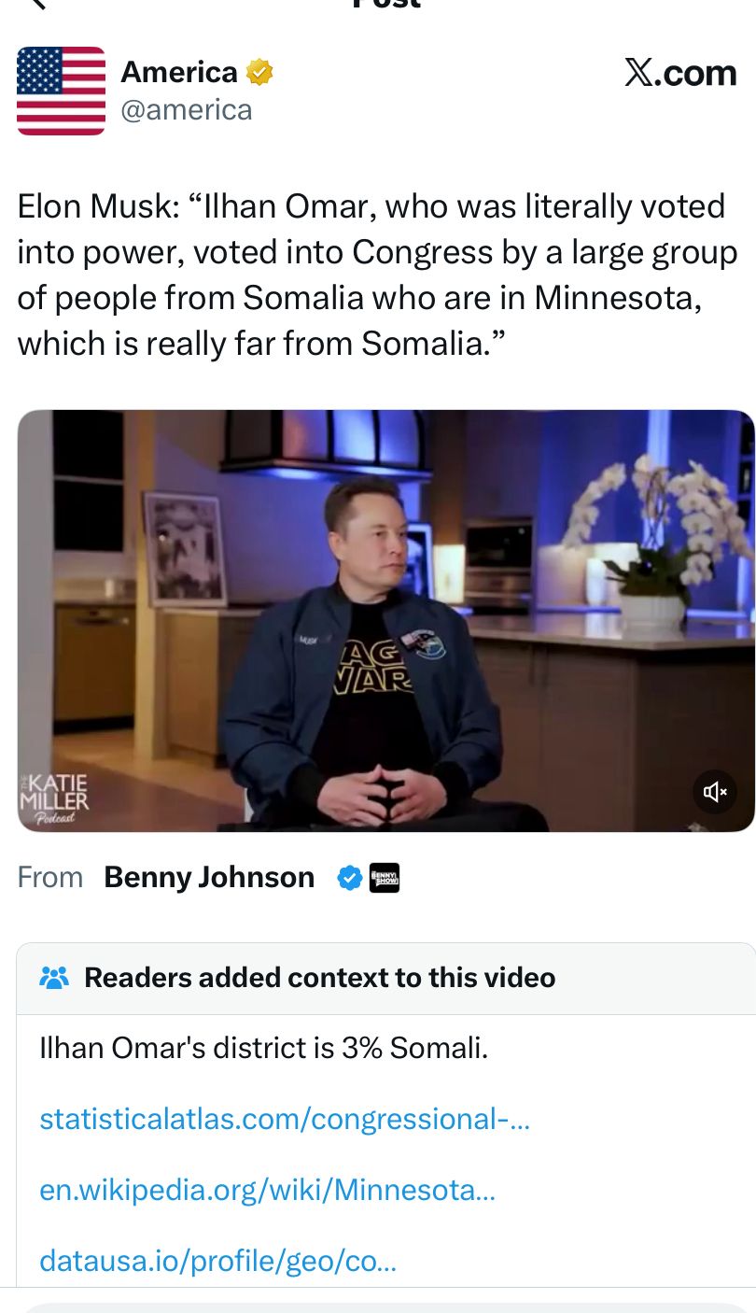Tap the "Readers added context" header

319,978
